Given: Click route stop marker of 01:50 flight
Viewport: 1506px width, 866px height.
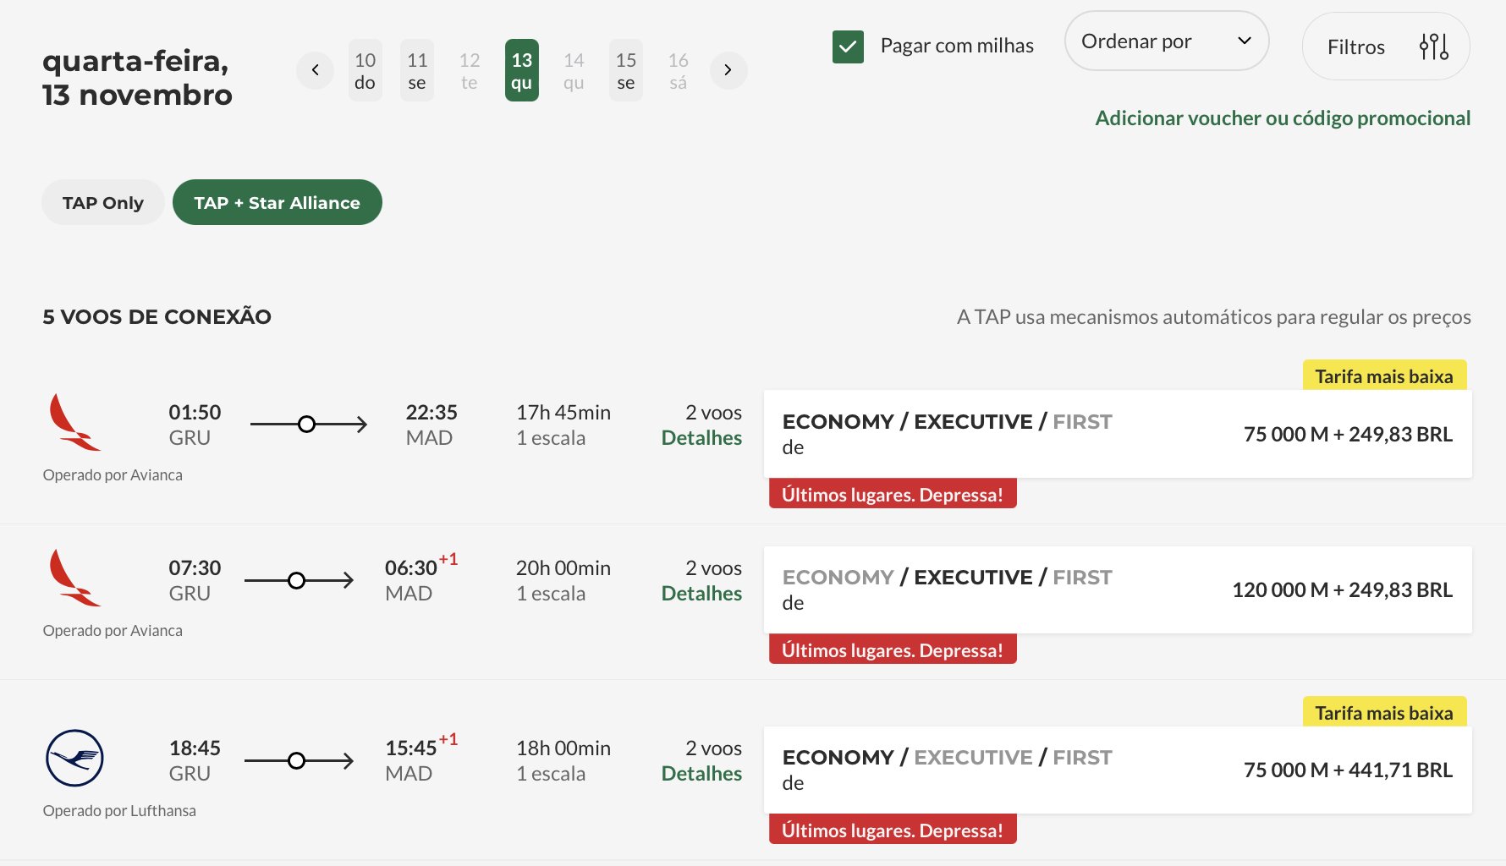Looking at the screenshot, I should (307, 425).
